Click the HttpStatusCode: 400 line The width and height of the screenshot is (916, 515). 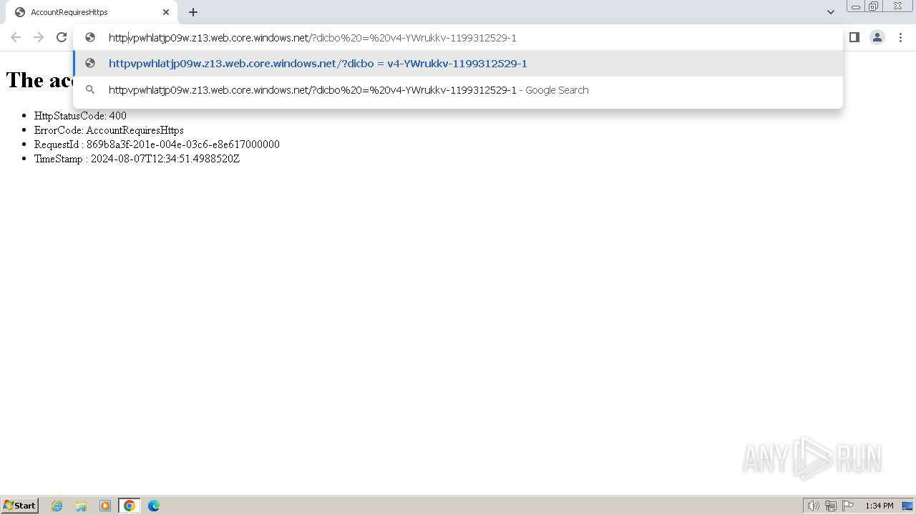(x=80, y=116)
